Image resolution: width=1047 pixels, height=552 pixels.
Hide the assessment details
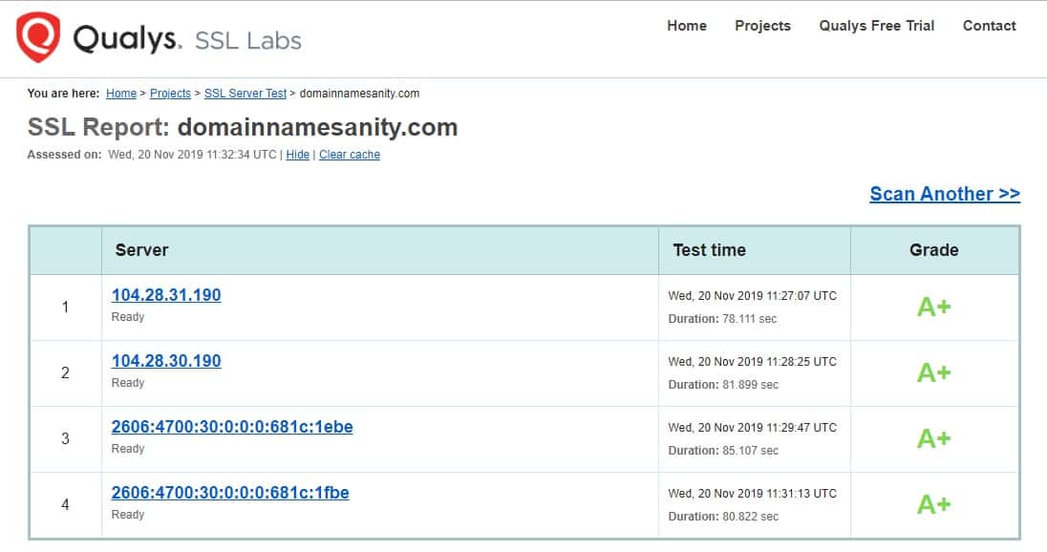tap(297, 154)
